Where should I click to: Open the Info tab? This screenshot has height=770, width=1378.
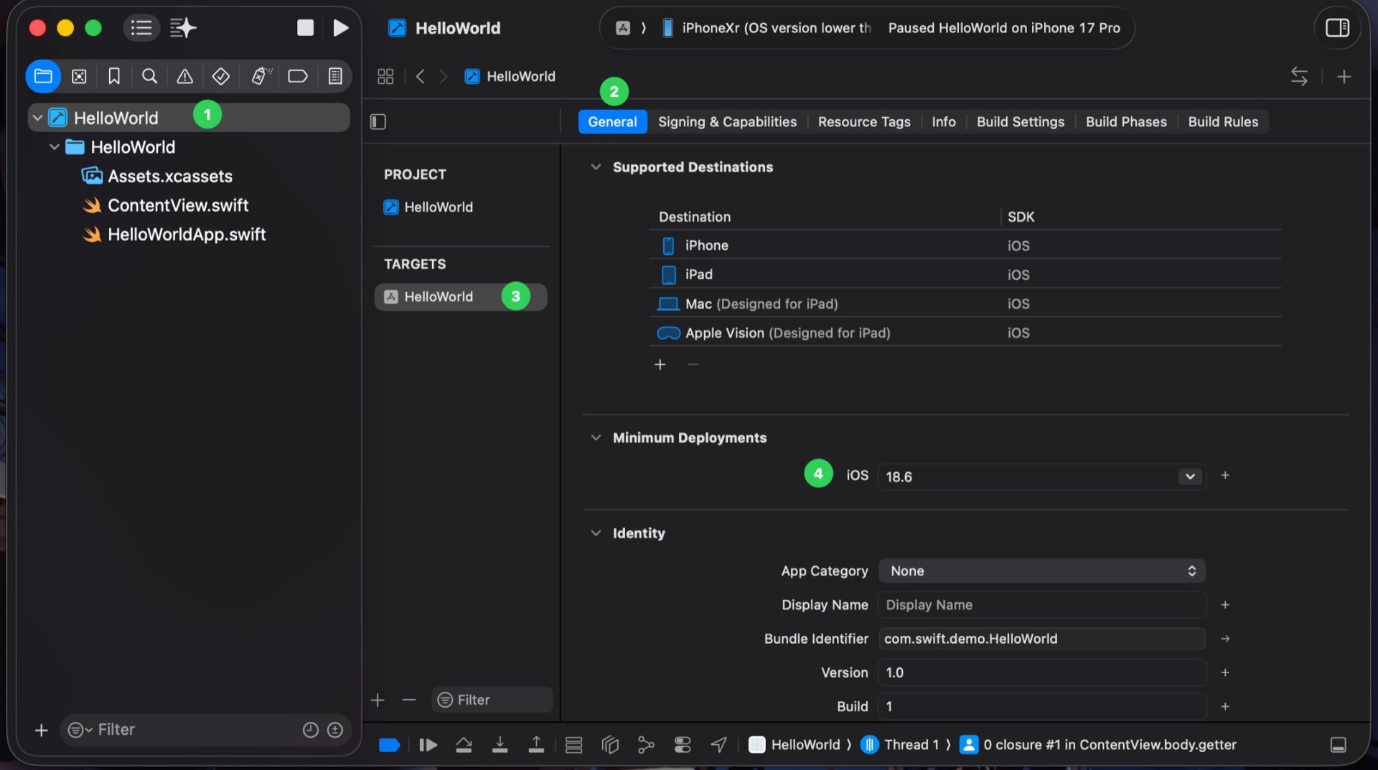943,122
